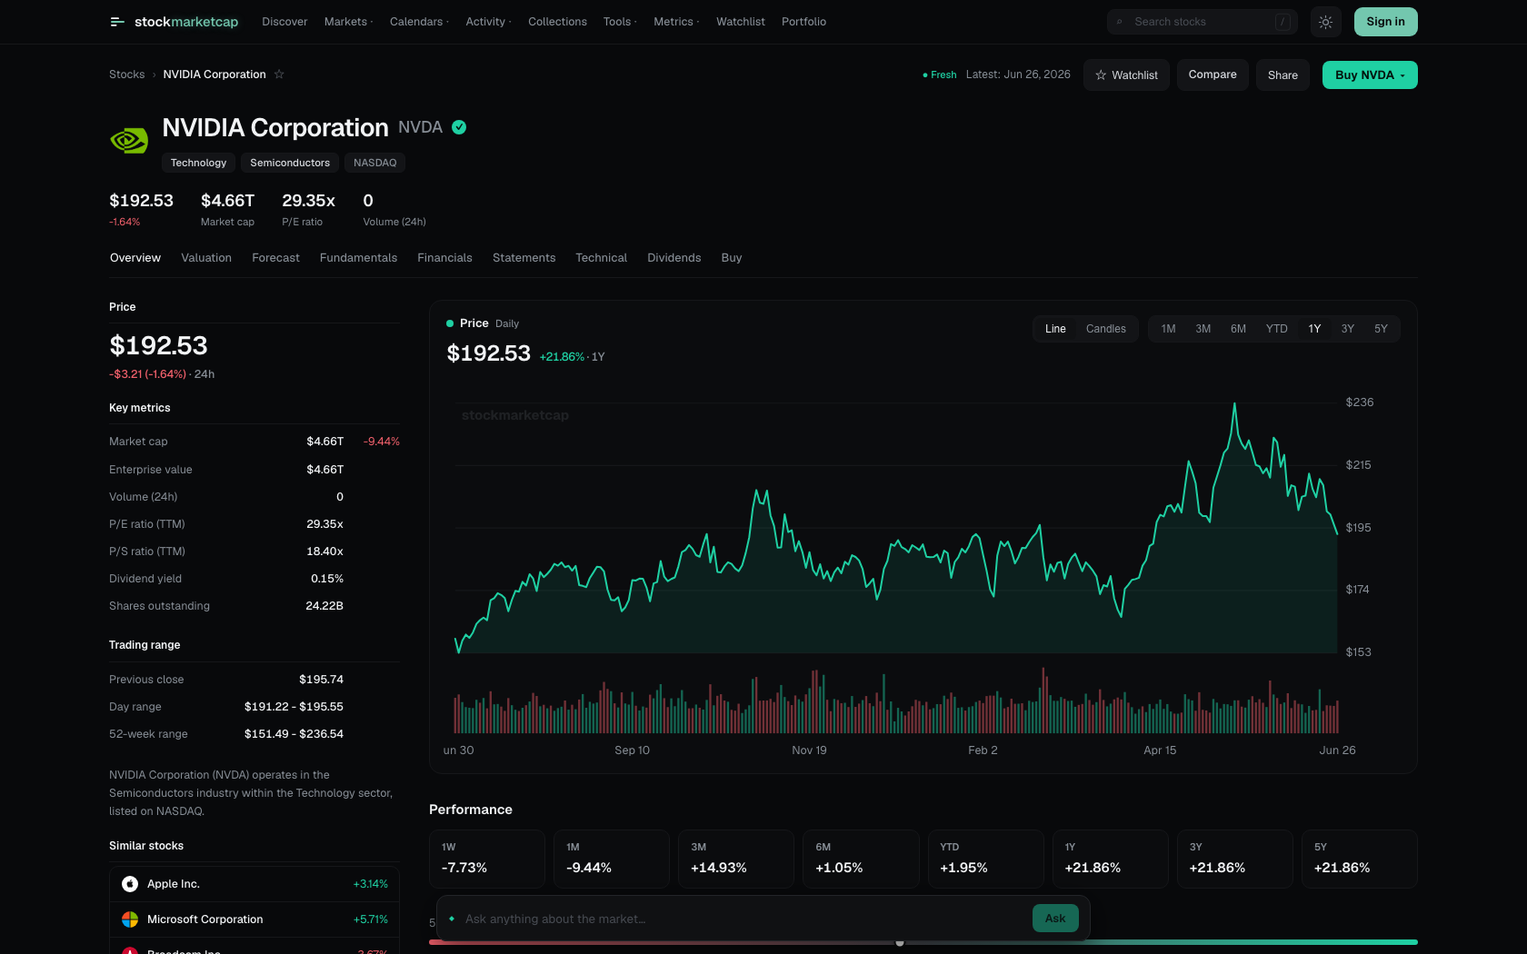Open Watchlist in the top navigation

[x=740, y=22]
